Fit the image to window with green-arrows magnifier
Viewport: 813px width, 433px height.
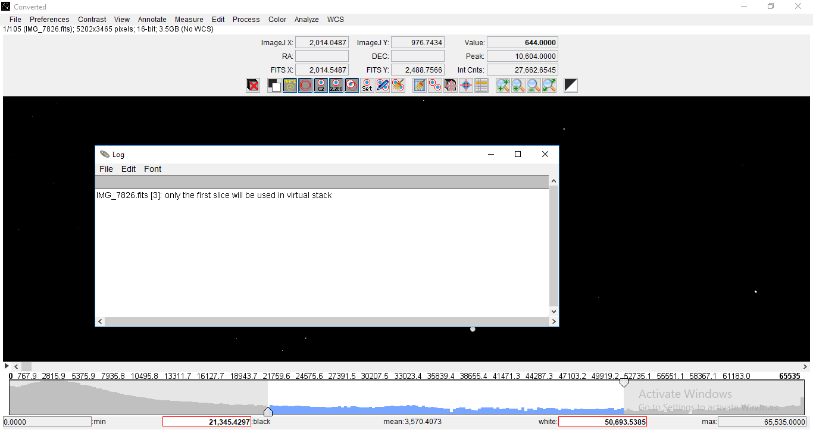(549, 86)
